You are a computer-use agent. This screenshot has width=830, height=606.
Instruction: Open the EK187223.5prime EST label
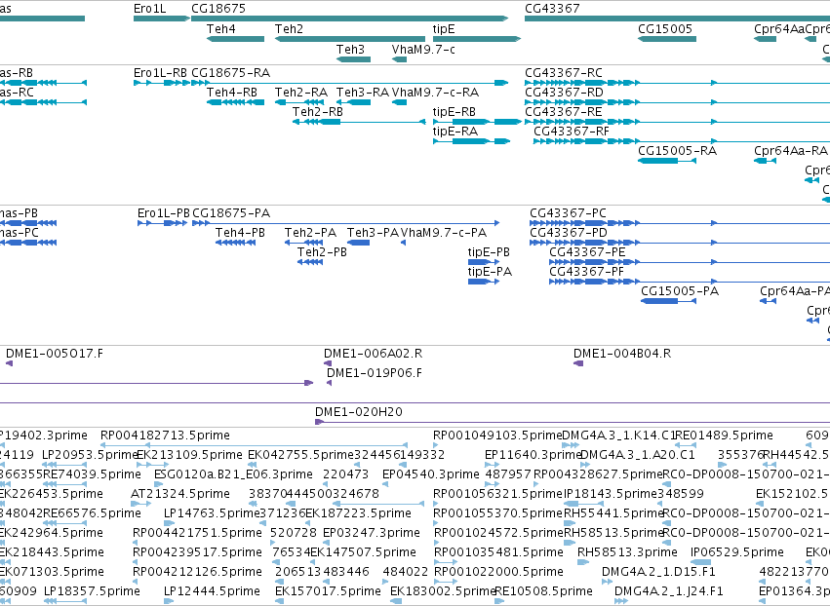click(x=358, y=514)
